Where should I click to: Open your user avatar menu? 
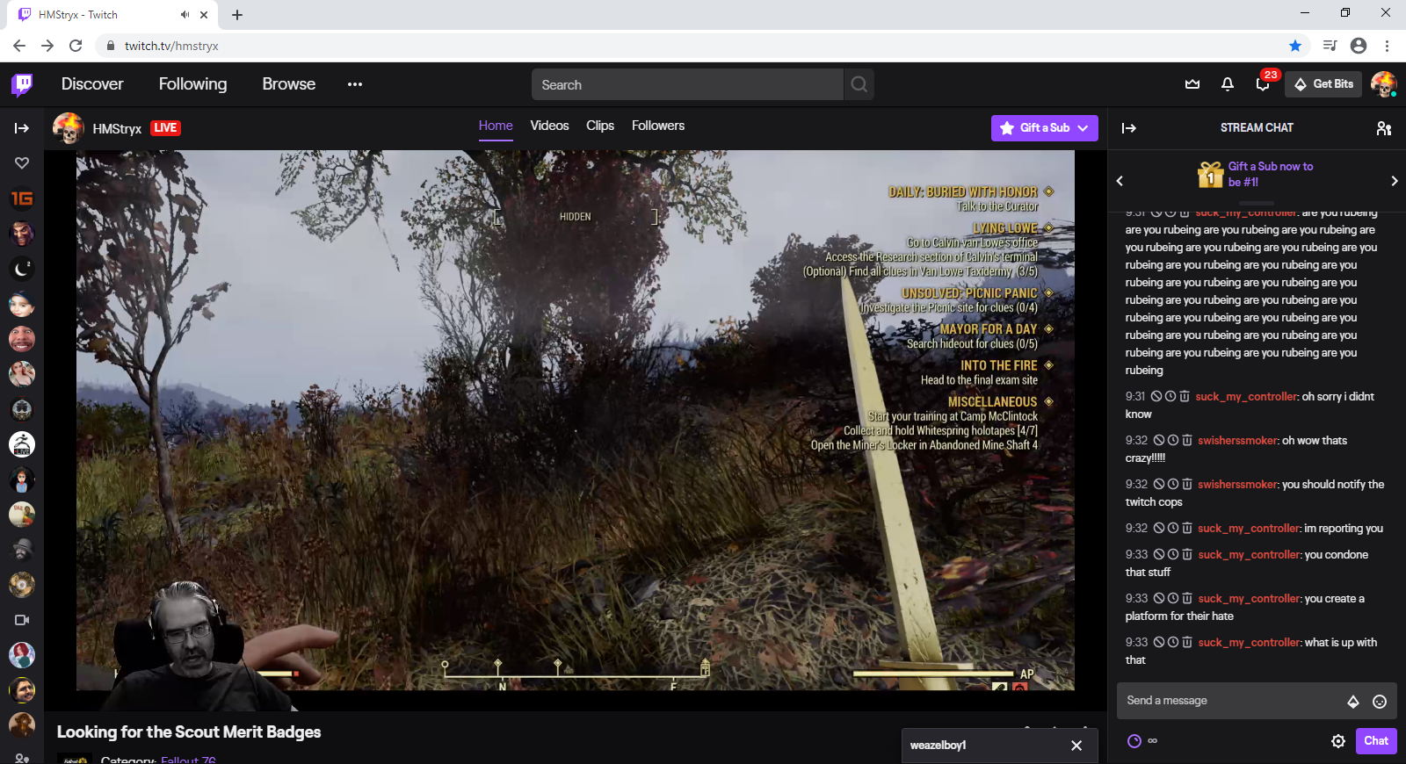pyautogui.click(x=1384, y=84)
